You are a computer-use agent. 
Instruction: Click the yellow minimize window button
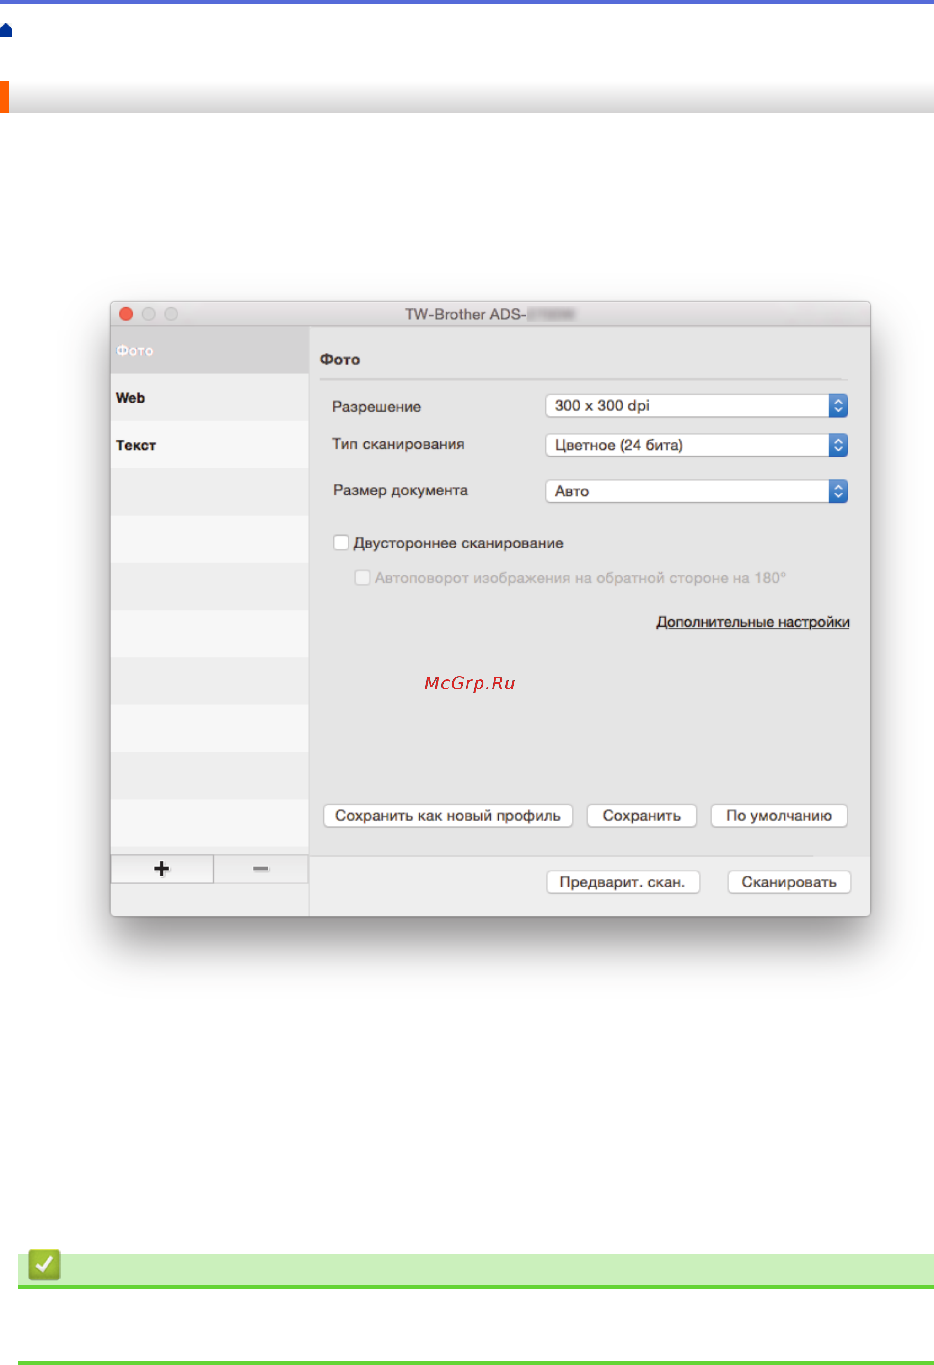(149, 314)
